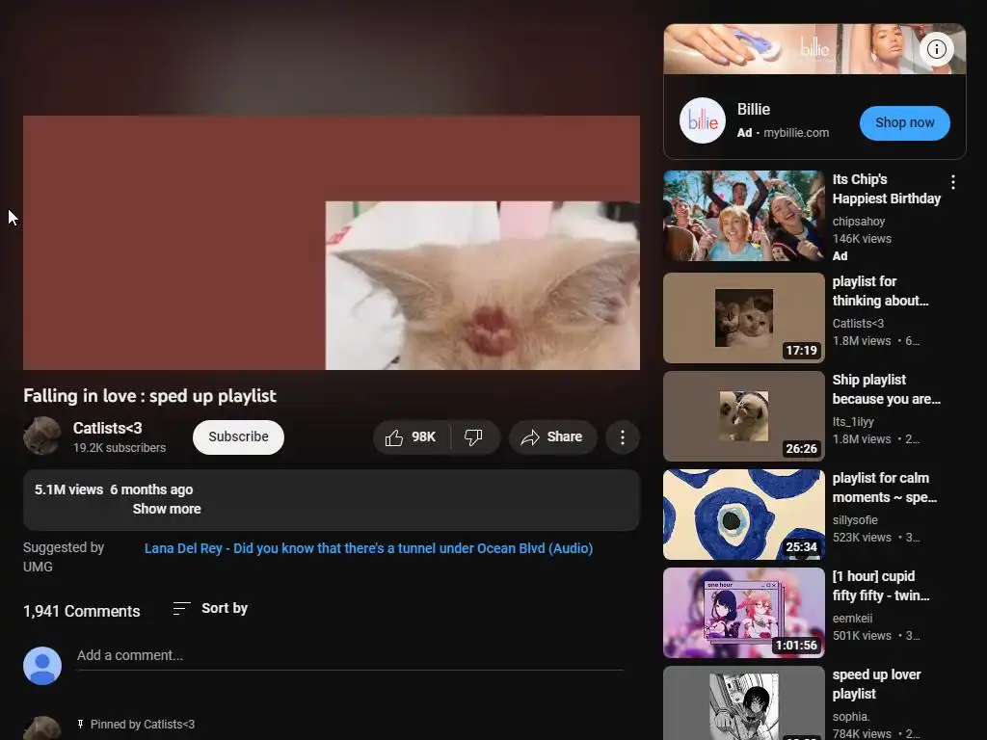
Task: Click Billie round logo
Action: (703, 120)
